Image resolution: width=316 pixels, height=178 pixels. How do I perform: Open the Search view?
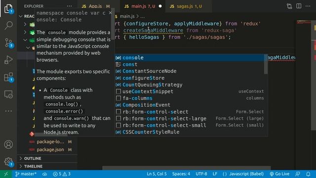point(8,25)
